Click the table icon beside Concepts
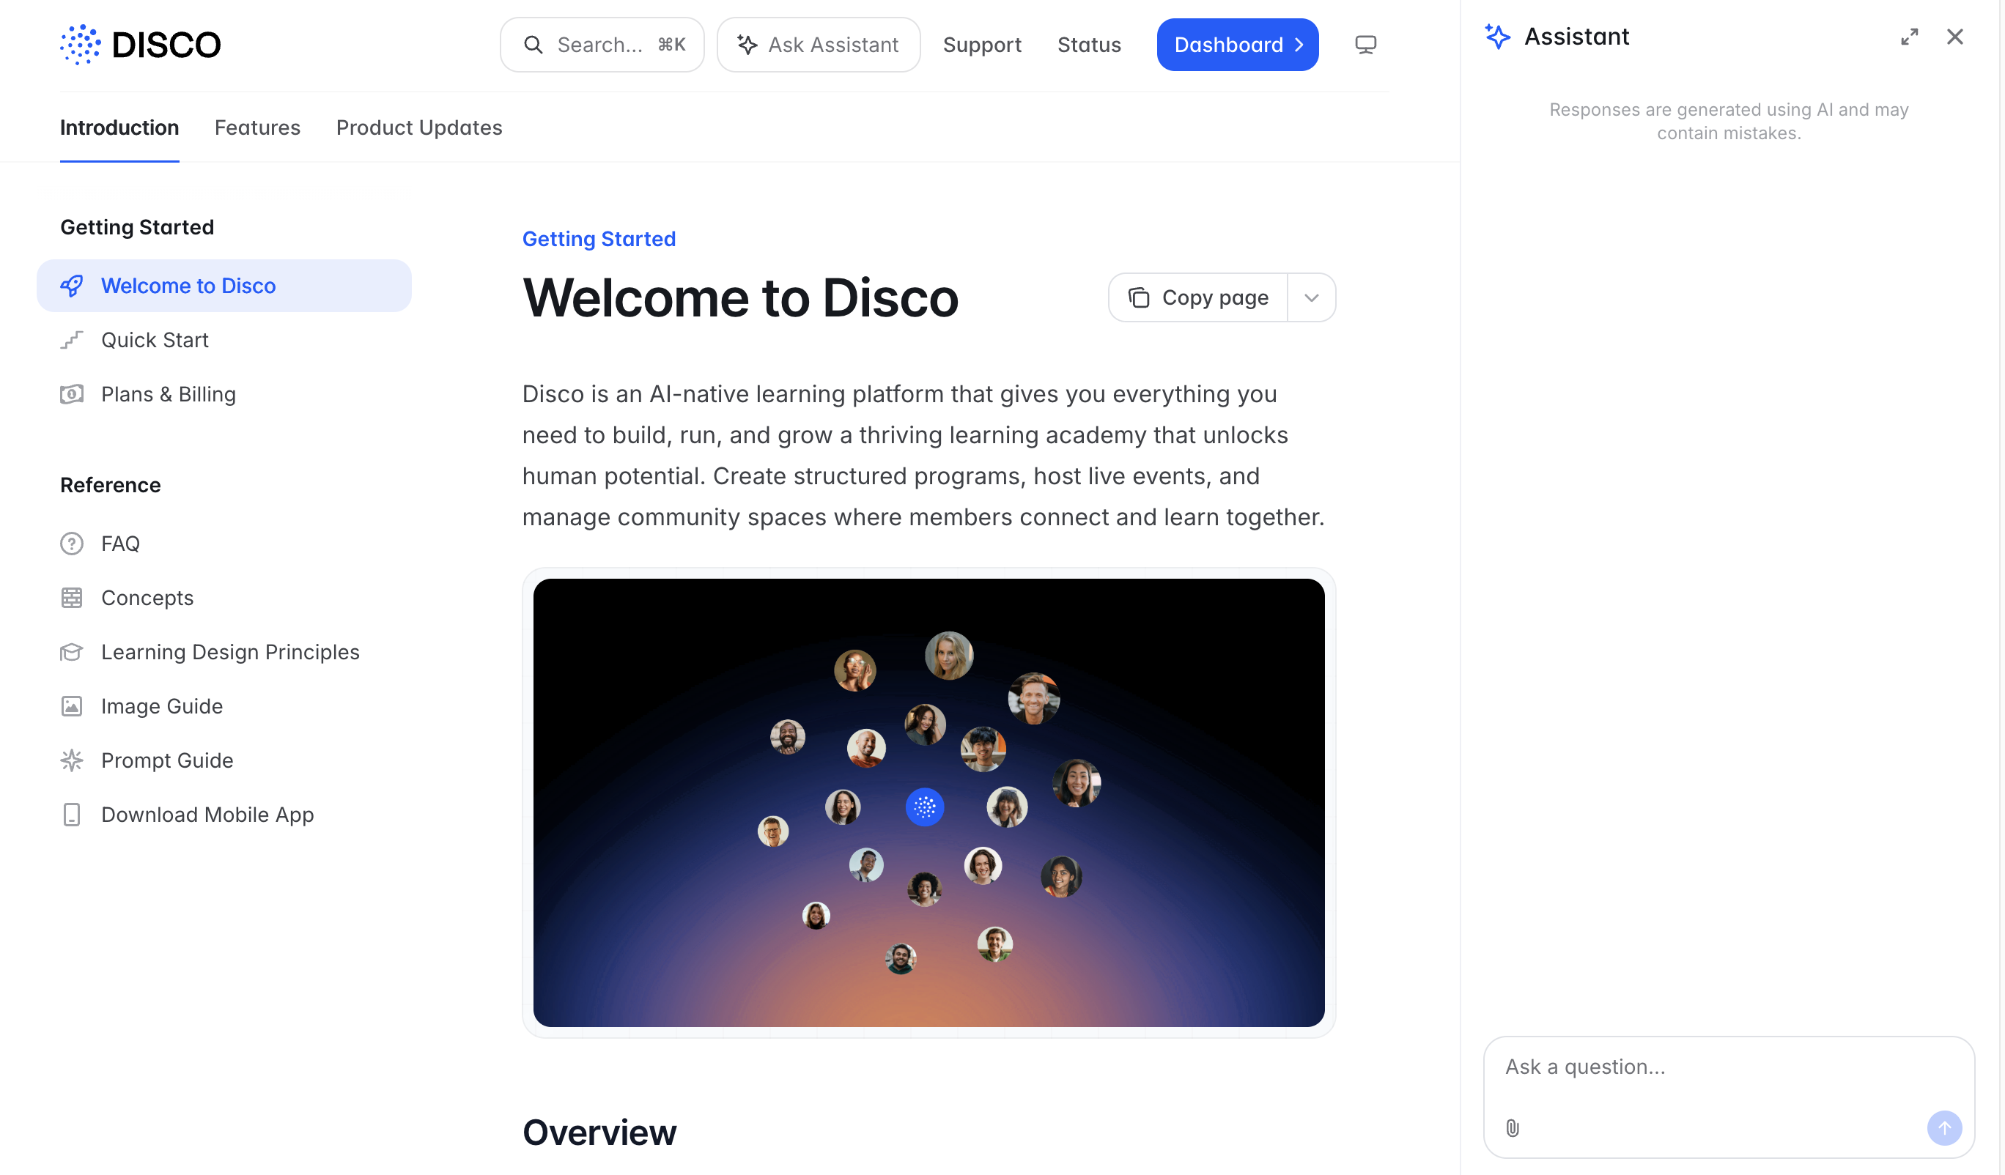This screenshot has width=2005, height=1175. [x=72, y=598]
